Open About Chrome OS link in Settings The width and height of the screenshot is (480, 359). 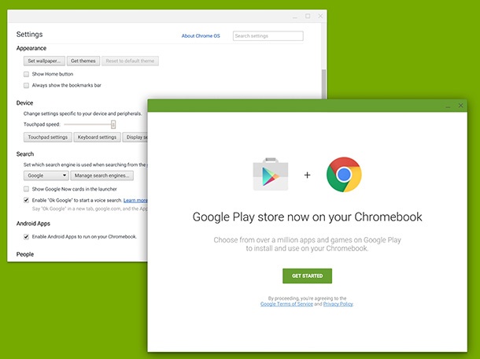tap(201, 36)
